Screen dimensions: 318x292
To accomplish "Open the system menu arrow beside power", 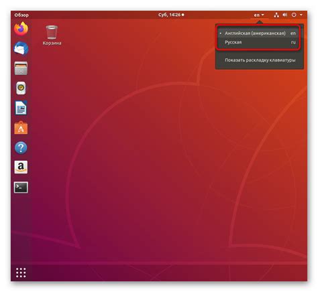I will click(x=301, y=15).
